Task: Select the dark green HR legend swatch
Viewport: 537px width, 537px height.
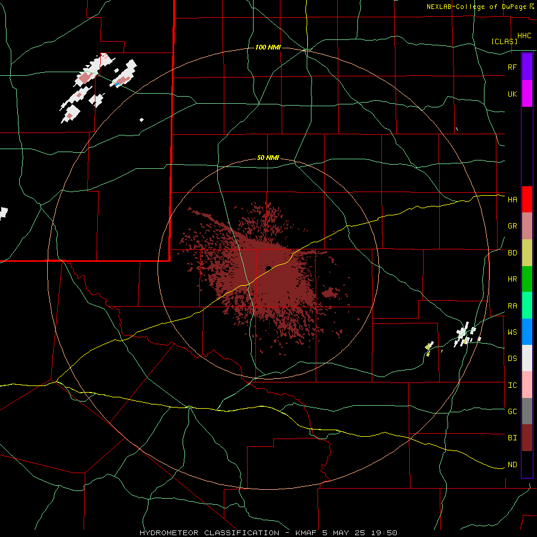Action: (527, 279)
